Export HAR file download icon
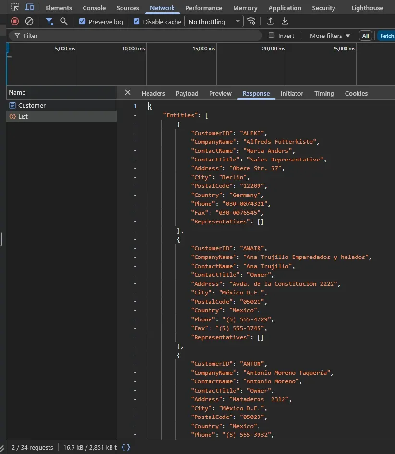 pyautogui.click(x=285, y=21)
